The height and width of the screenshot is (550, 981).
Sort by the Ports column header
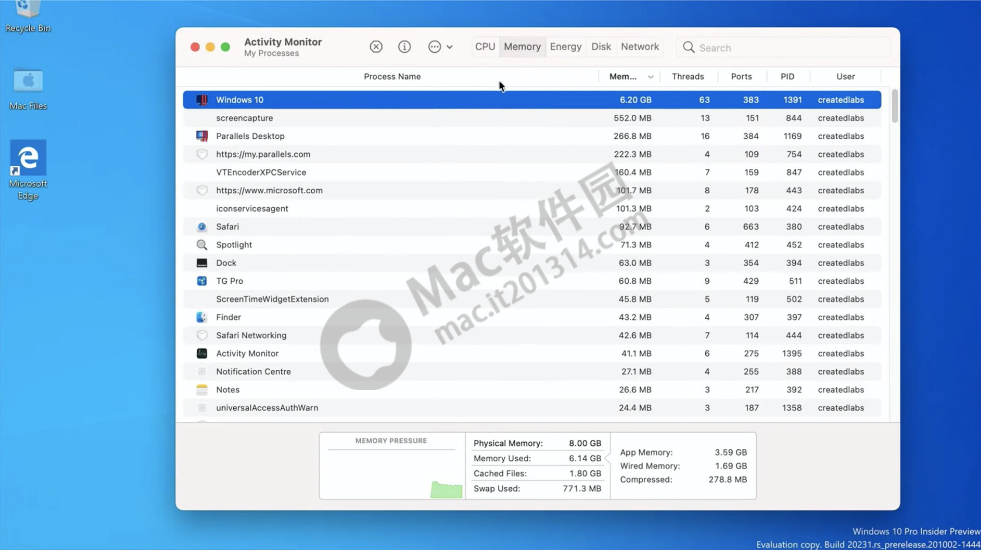pos(741,77)
